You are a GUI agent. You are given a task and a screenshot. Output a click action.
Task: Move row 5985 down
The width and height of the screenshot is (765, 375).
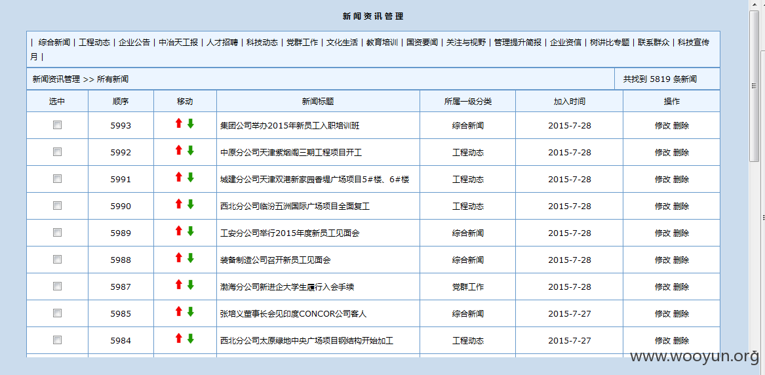[191, 311]
